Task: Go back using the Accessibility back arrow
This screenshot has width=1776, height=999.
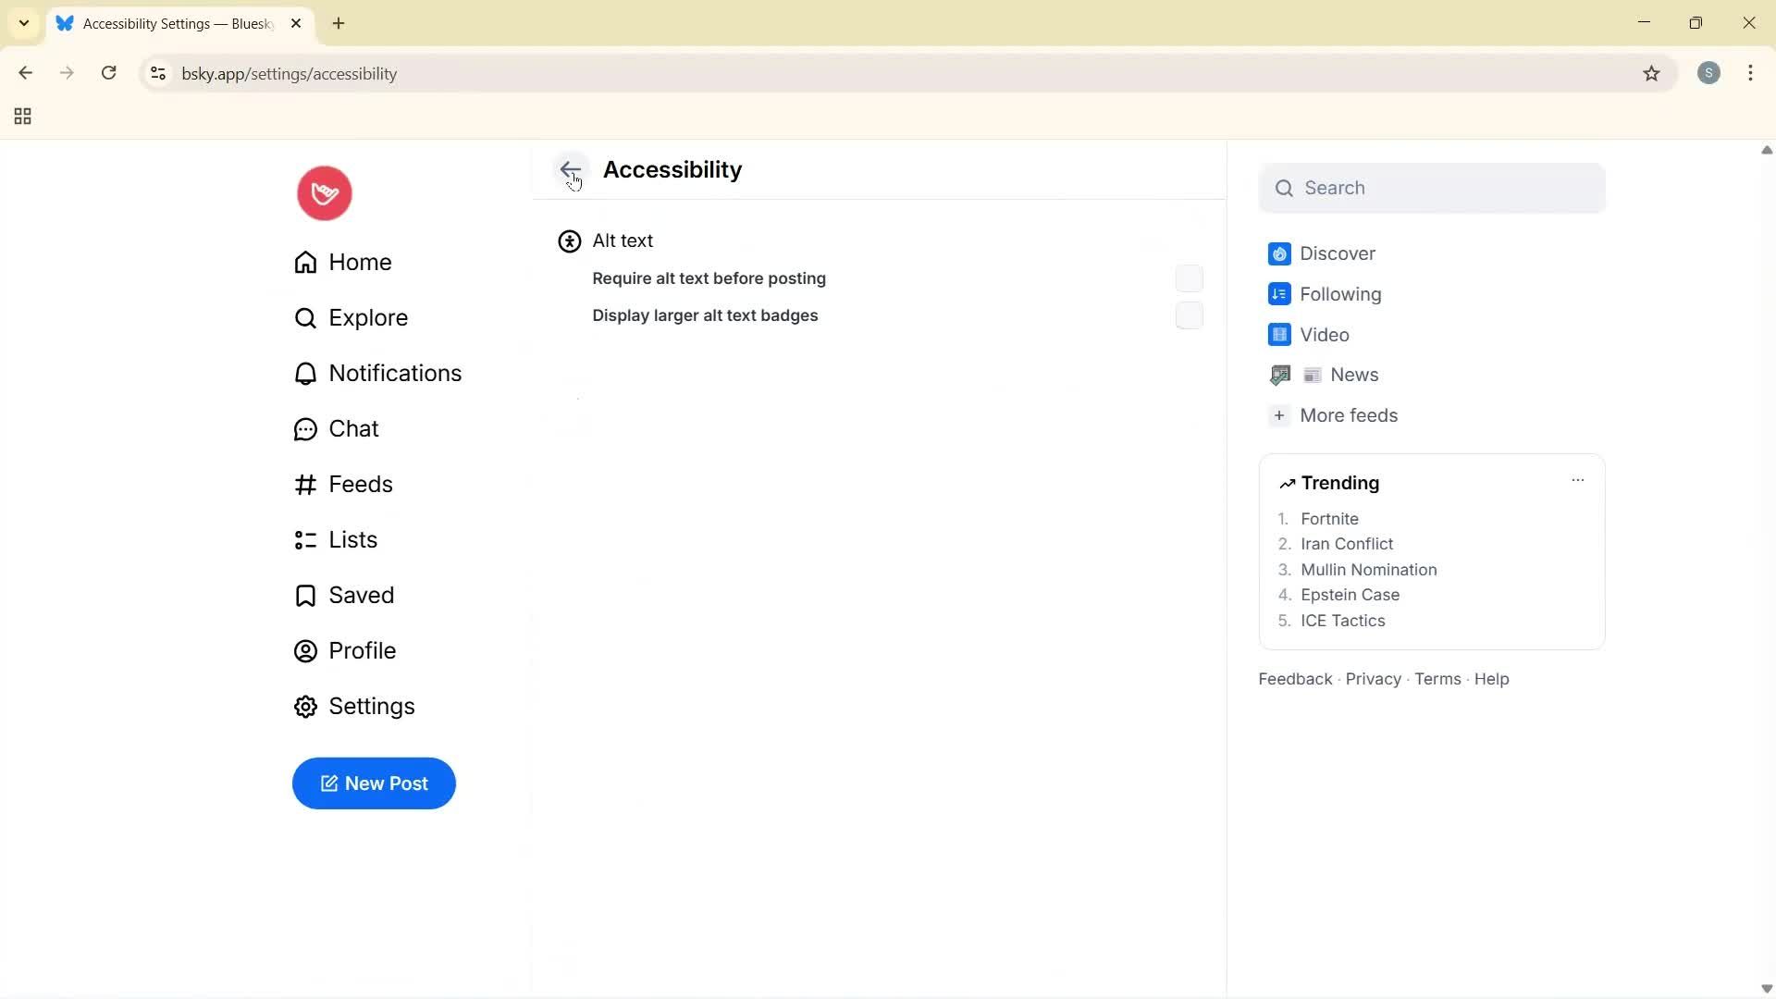Action: (x=571, y=169)
